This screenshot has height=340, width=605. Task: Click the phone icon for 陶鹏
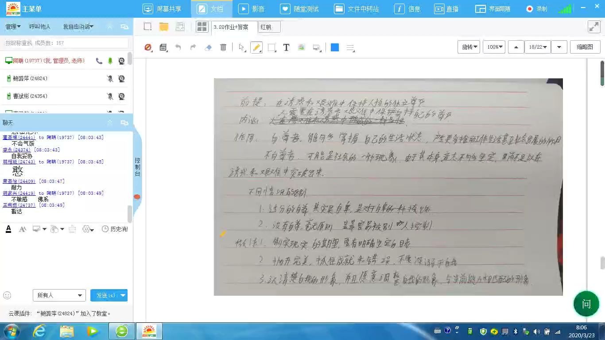coord(99,61)
